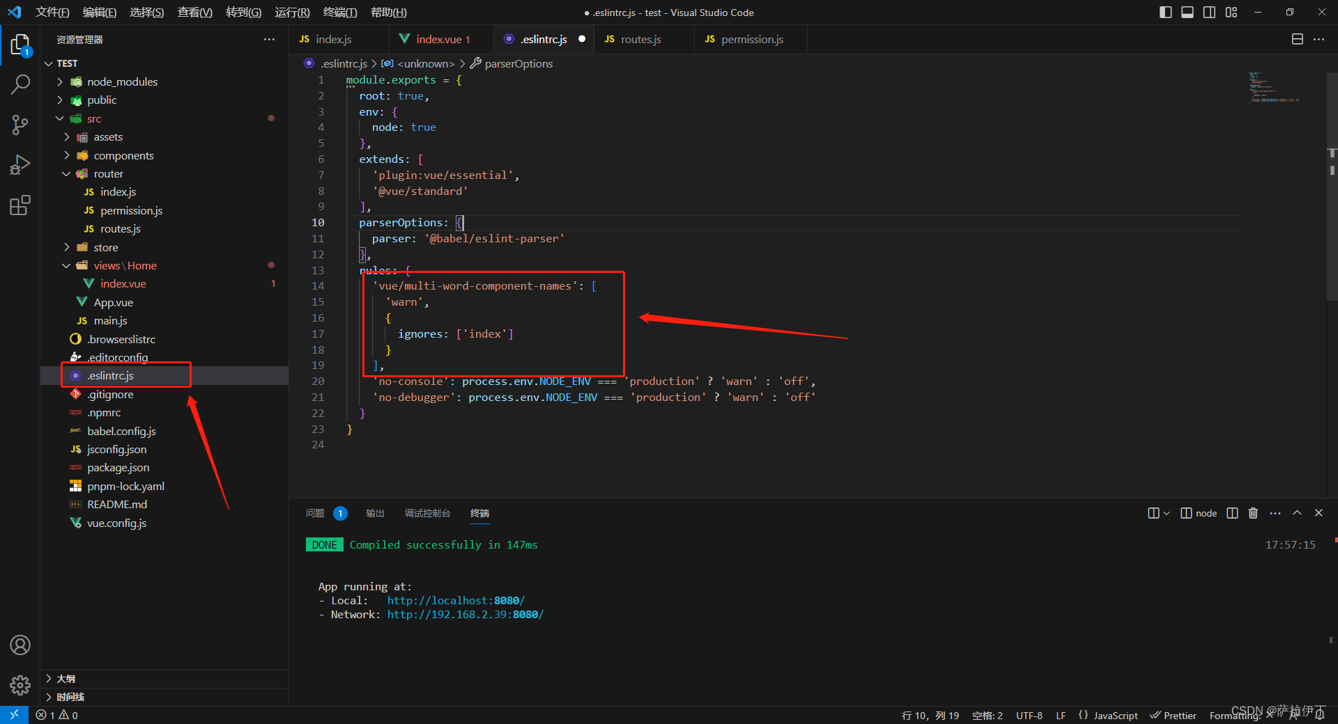Image resolution: width=1338 pixels, height=724 pixels.
Task: Select parserOptions in the breadcrumb
Action: tap(518, 63)
